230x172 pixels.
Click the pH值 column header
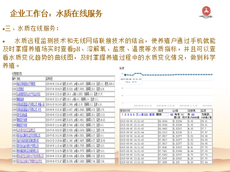(x=180, y=110)
